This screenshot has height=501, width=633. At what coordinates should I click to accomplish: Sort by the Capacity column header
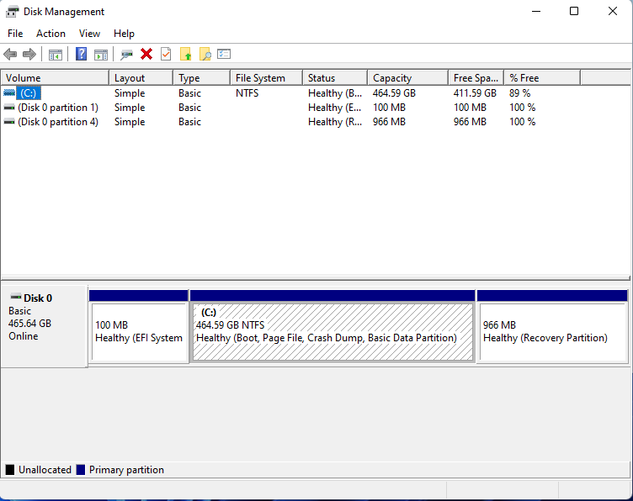point(408,78)
